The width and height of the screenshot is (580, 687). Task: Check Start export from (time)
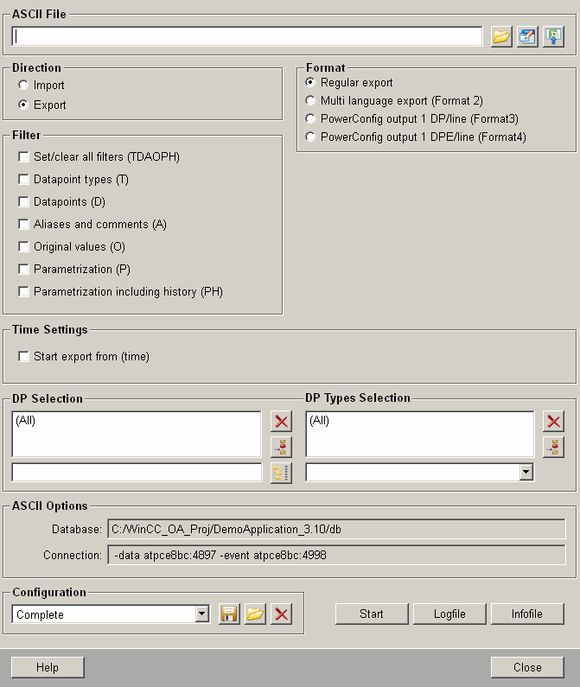point(84,356)
